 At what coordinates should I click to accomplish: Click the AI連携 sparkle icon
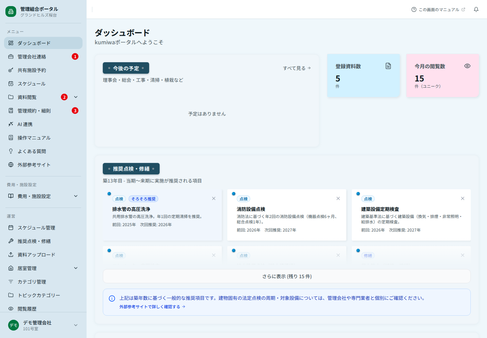tap(11, 124)
